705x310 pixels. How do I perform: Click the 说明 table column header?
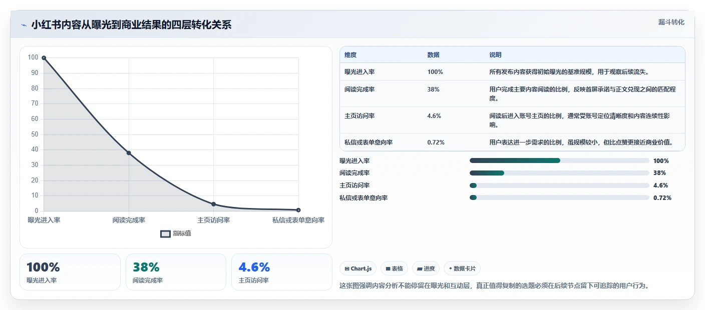click(495, 55)
